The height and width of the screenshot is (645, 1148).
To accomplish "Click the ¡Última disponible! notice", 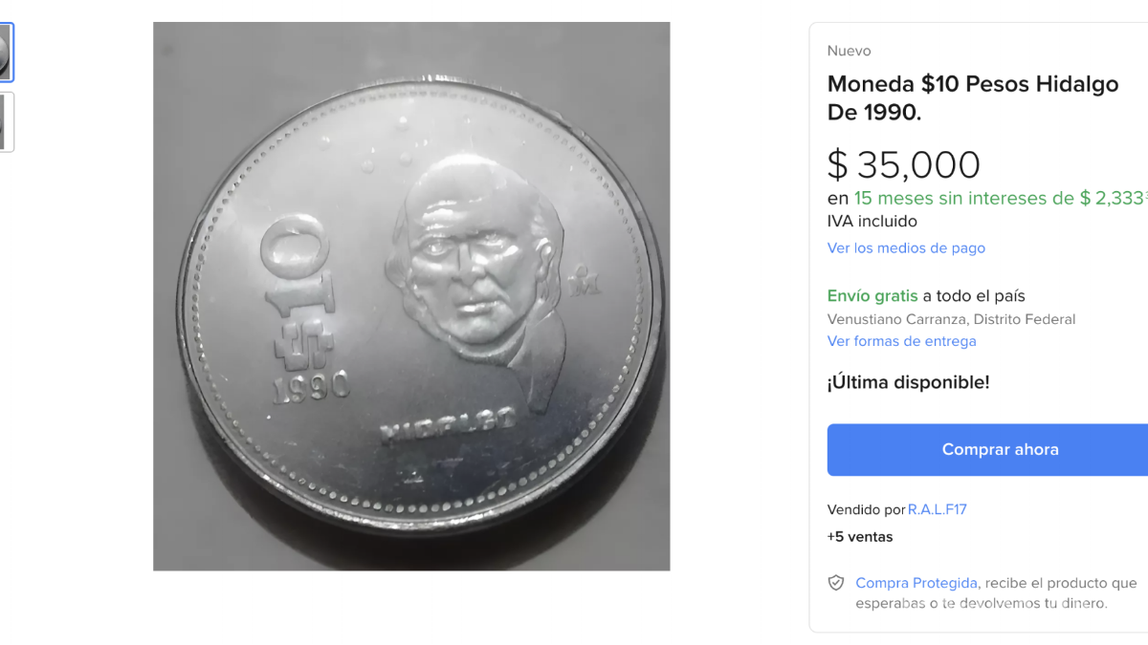I will 909,382.
